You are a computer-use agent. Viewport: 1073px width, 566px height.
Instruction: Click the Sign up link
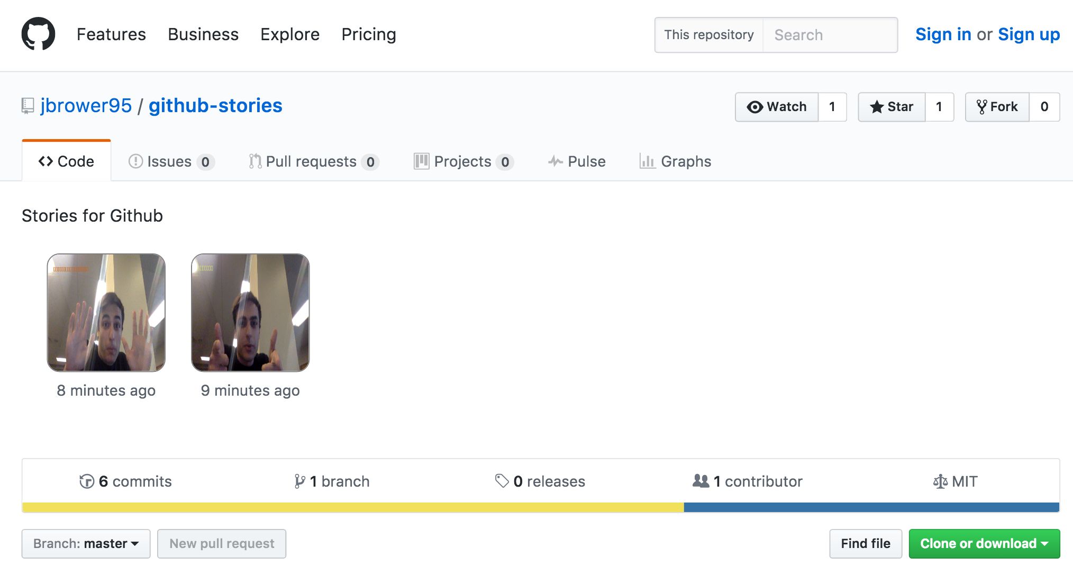click(1029, 34)
